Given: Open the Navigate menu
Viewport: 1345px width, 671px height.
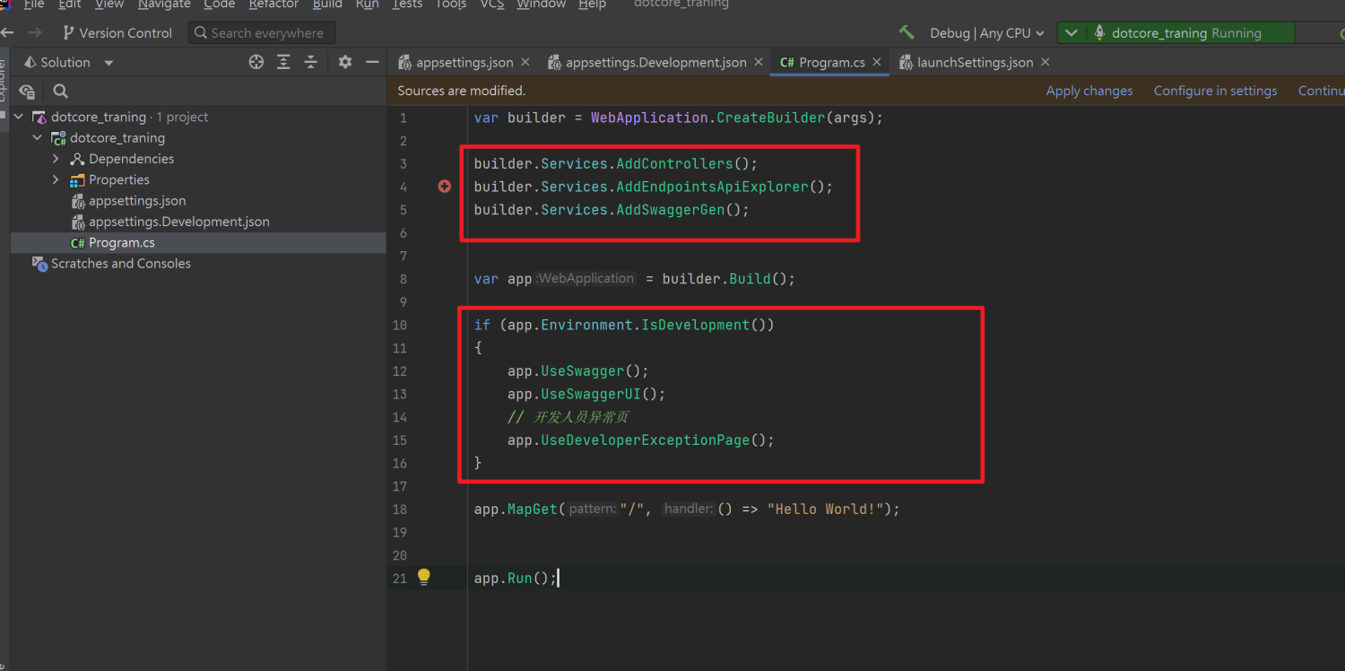Looking at the screenshot, I should (164, 4).
